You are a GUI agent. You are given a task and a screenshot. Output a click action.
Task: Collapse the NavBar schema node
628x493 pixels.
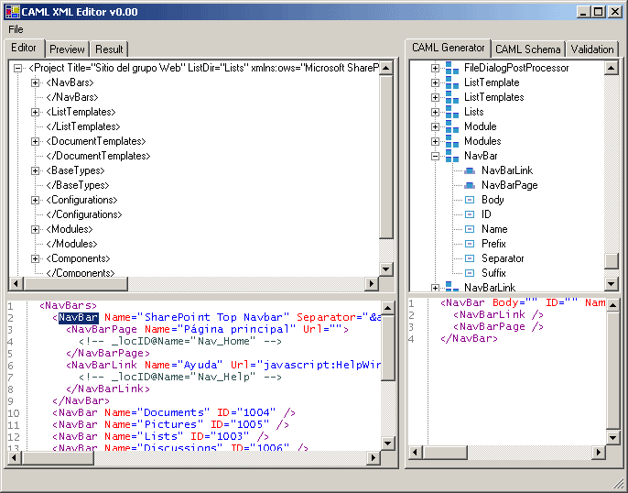tap(435, 156)
